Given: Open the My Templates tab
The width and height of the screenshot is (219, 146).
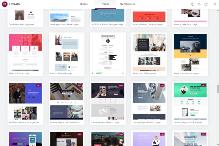Looking at the screenshot, I should [127, 4].
